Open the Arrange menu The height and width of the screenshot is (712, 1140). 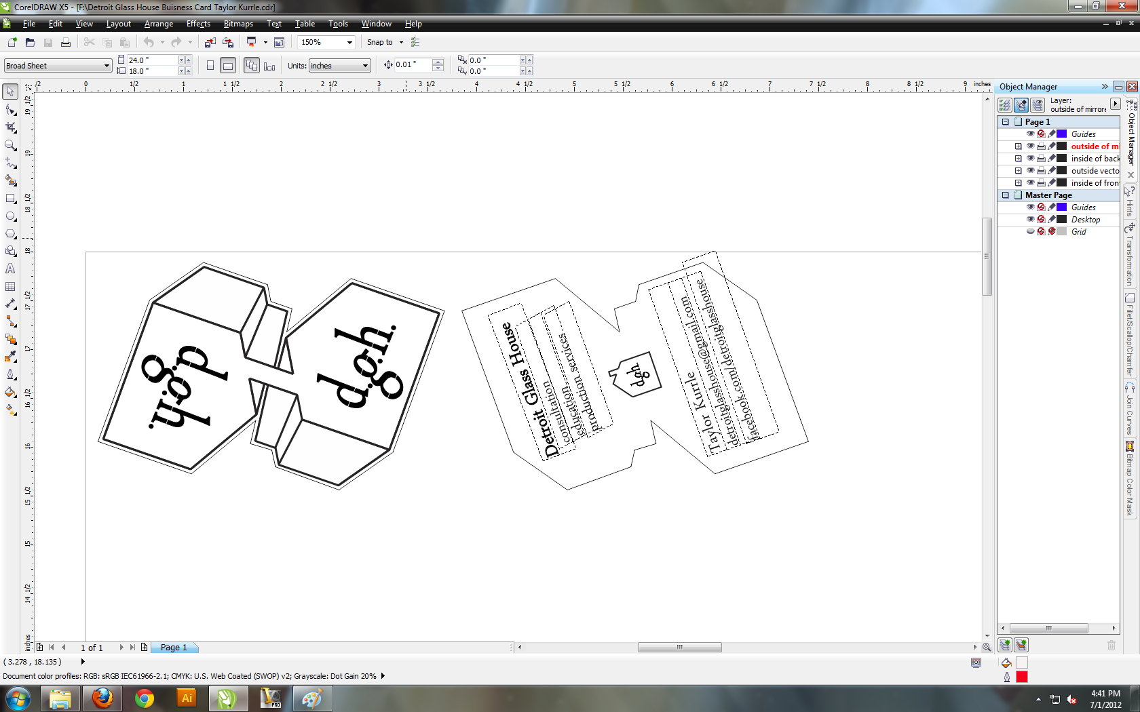coord(159,24)
